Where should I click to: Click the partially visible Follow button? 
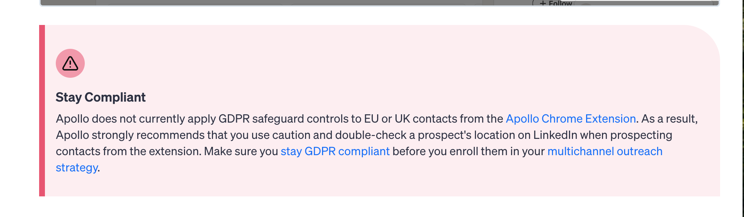pyautogui.click(x=560, y=3)
